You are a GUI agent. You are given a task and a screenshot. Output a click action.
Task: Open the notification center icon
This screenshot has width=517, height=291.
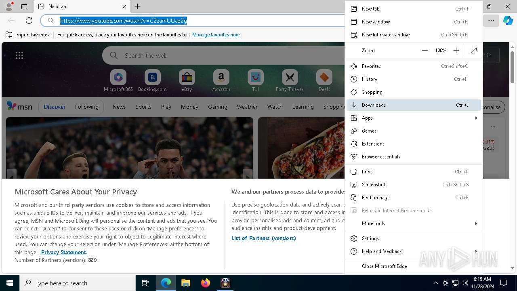point(504,283)
